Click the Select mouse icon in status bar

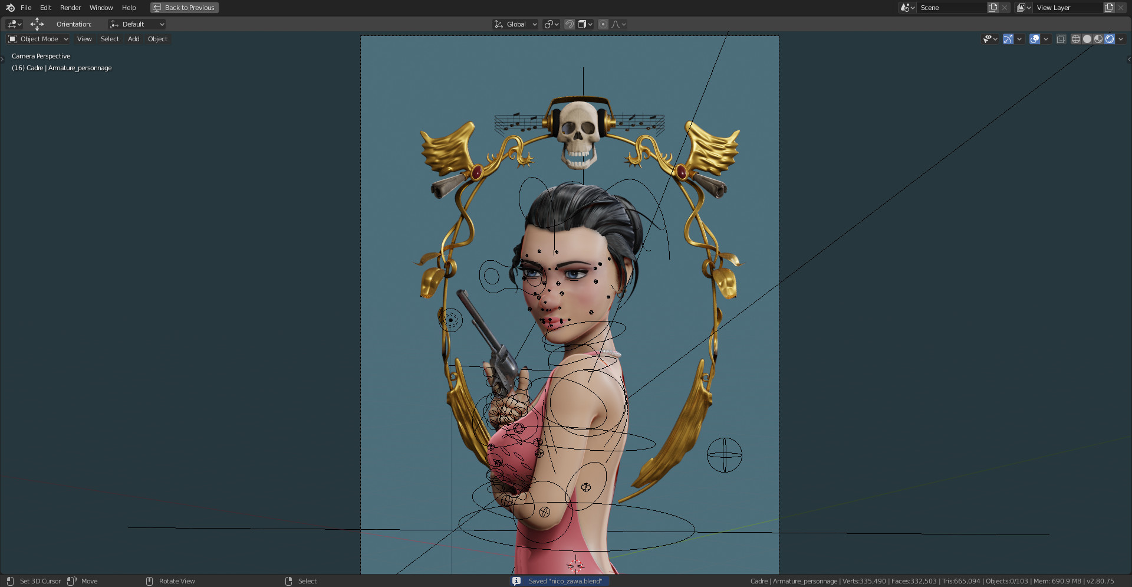pos(288,581)
